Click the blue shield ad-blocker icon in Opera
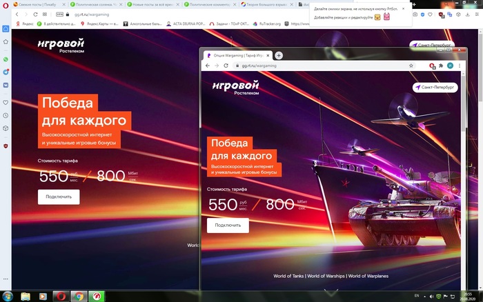483x302 pixels. 422,14
